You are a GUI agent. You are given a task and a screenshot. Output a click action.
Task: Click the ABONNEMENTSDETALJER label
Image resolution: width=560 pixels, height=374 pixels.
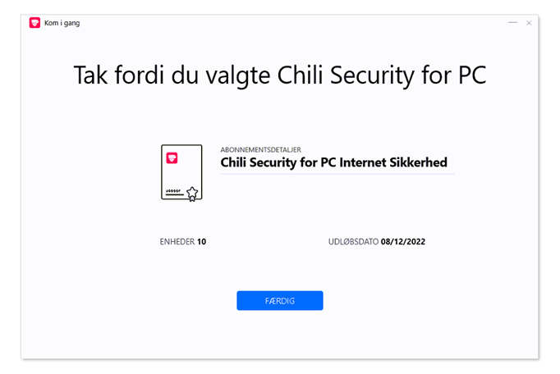pyautogui.click(x=261, y=149)
